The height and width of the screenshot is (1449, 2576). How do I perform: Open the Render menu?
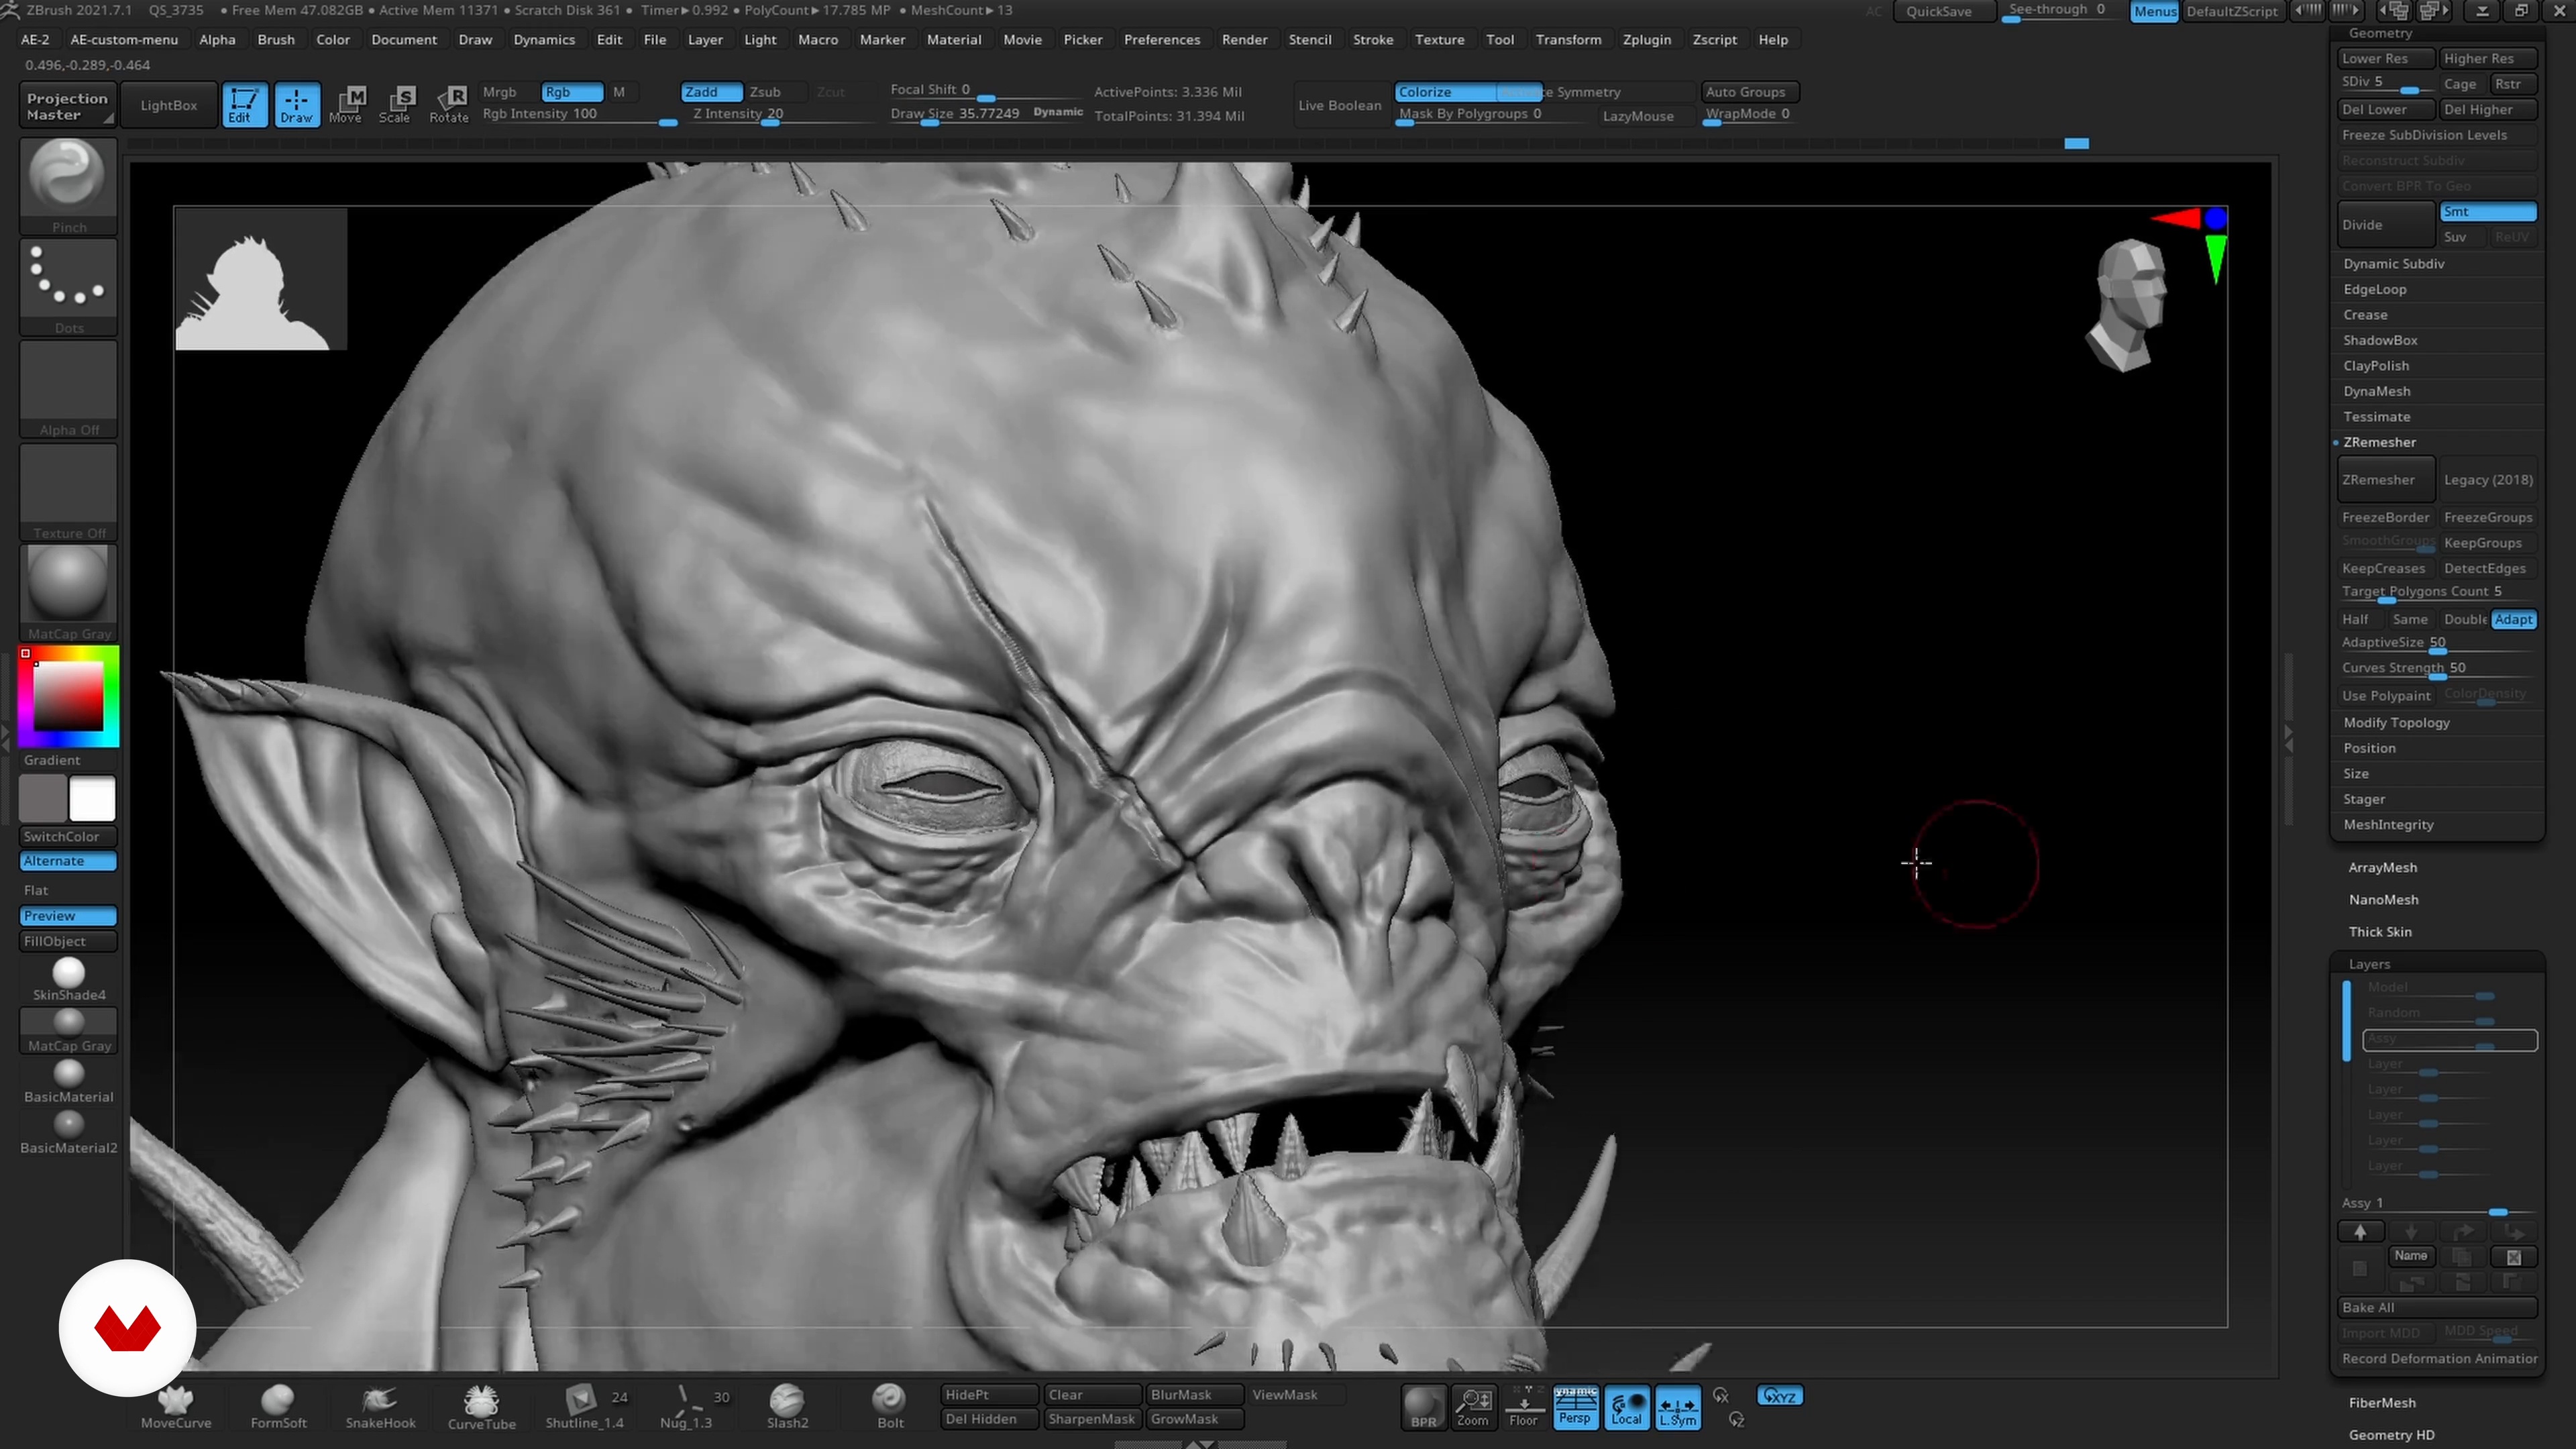[1244, 39]
